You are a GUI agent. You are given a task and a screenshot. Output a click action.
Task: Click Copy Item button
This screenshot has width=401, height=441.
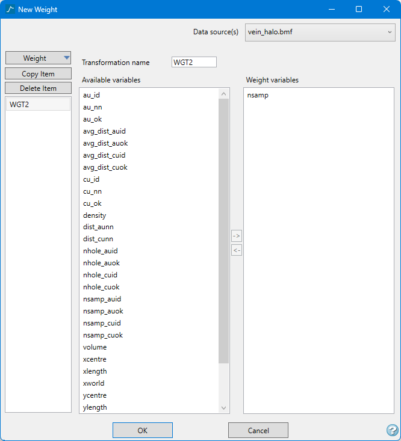(x=39, y=74)
